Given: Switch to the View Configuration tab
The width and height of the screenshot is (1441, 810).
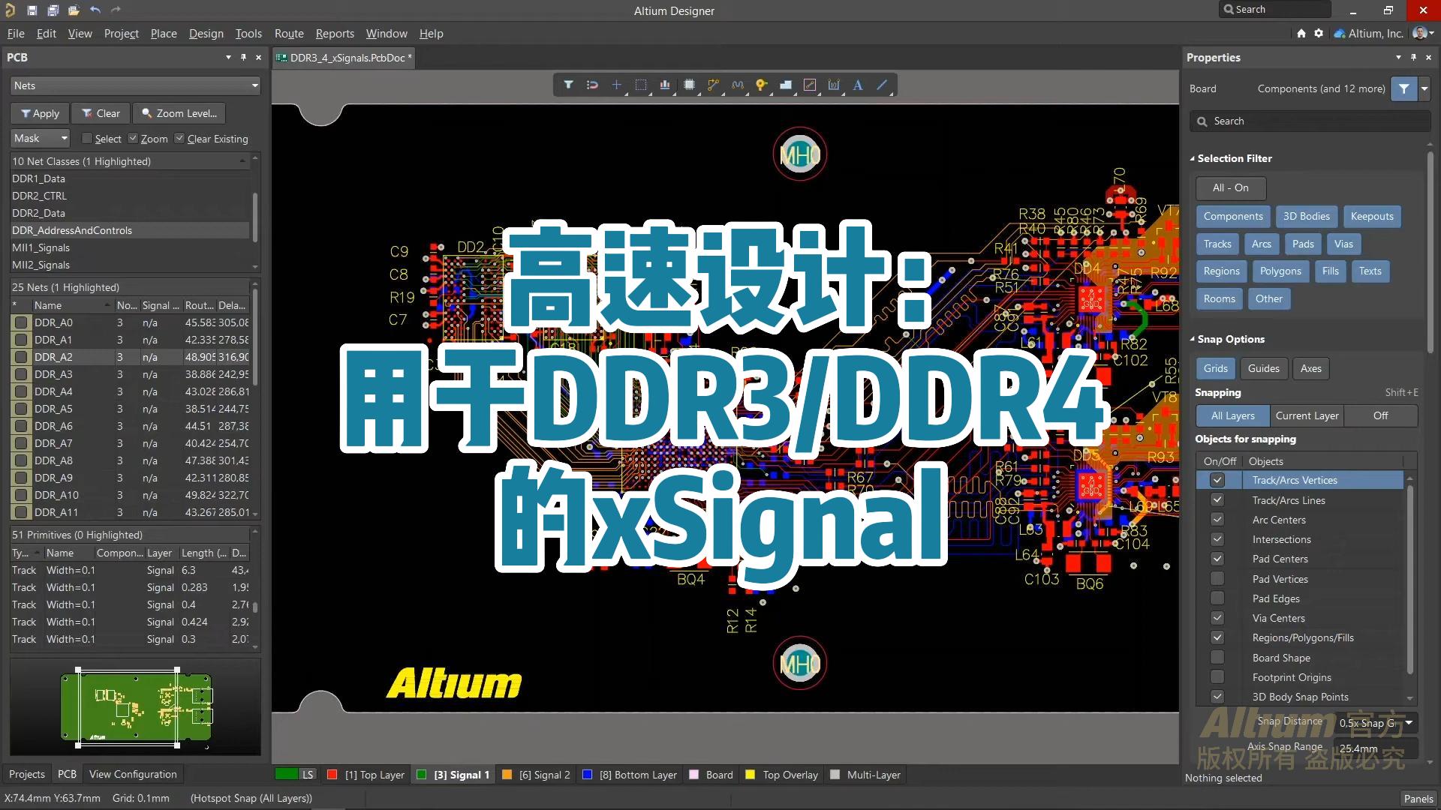Looking at the screenshot, I should point(132,774).
